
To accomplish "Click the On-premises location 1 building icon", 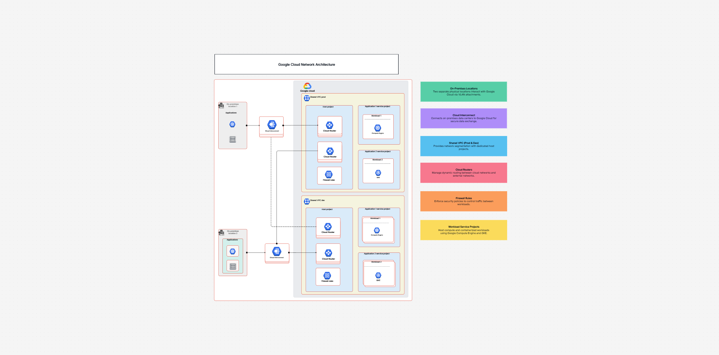I will pyautogui.click(x=221, y=106).
